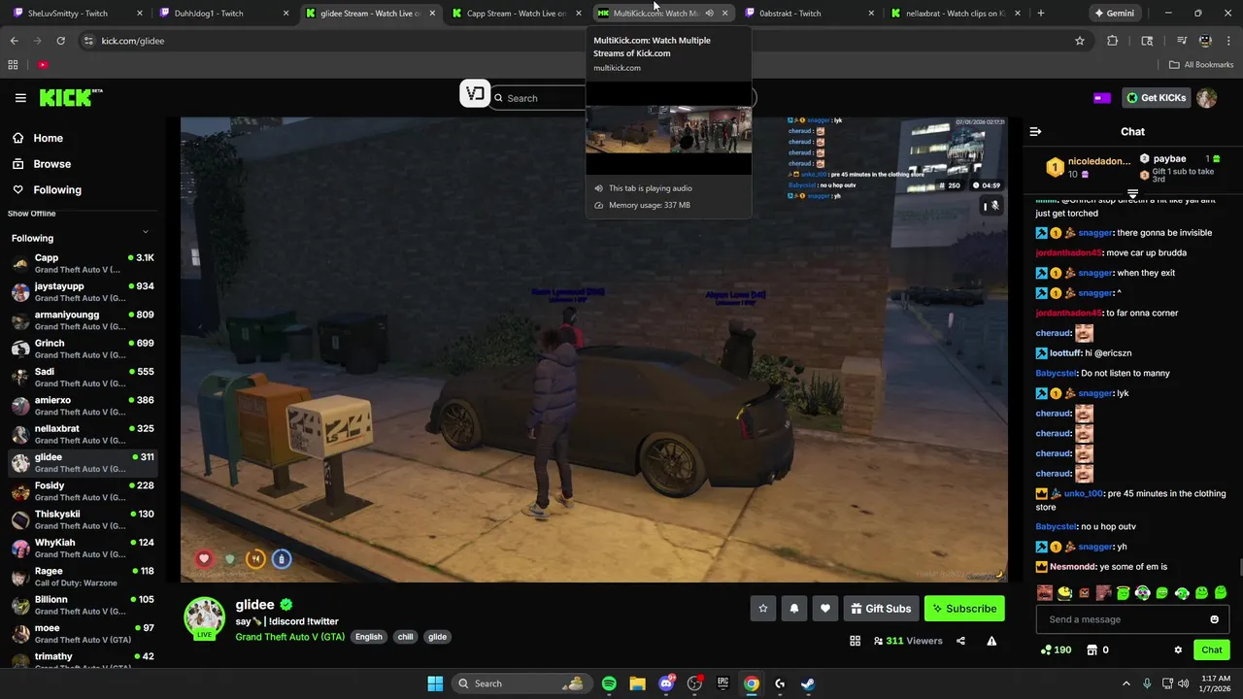Viewport: 1243px width, 699px height.
Task: Switch to nellaxbrat clips tab
Action: tap(956, 14)
